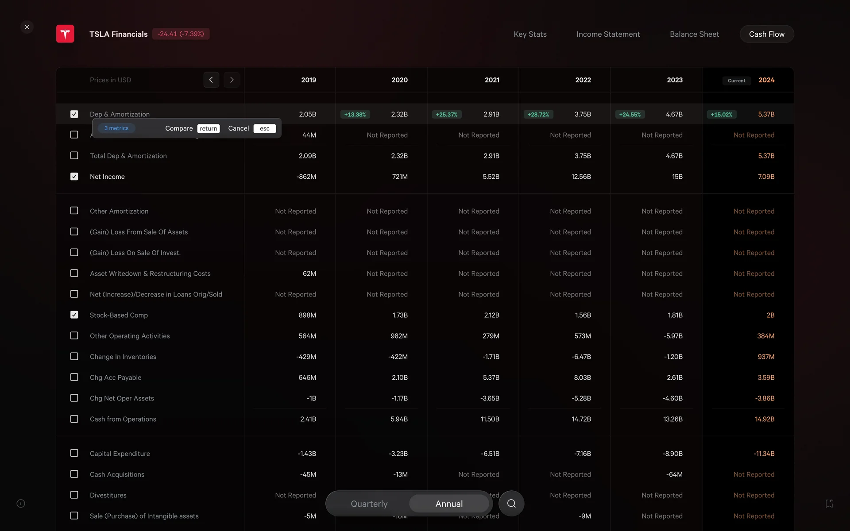Enable the Cash from Operations checkbox
The width and height of the screenshot is (850, 531).
pyautogui.click(x=74, y=419)
